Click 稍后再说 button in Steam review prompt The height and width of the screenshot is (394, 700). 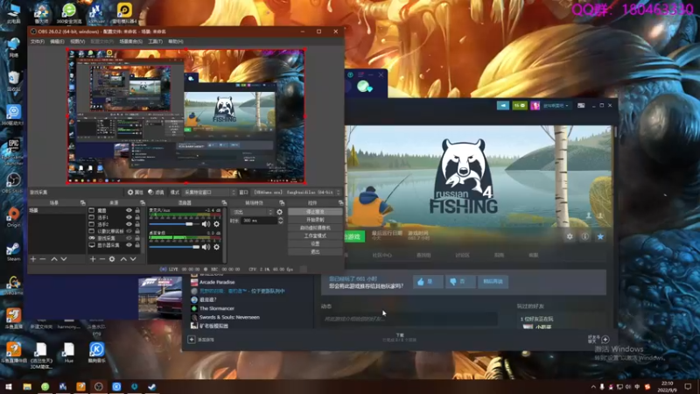coord(493,281)
